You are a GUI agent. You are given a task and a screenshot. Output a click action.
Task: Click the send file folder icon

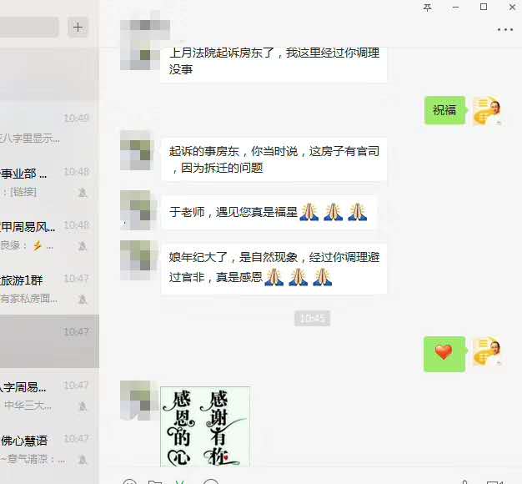pos(155,481)
